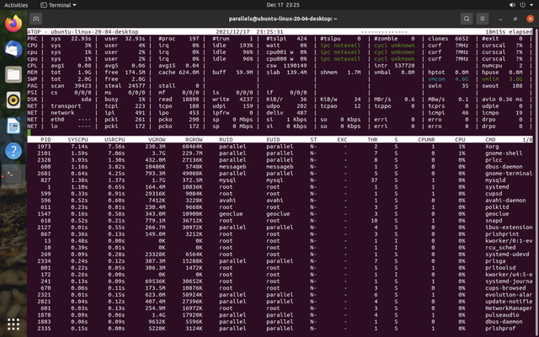Click the messageb RUID entry
This screenshot has width=539, height=337.
(x=232, y=167)
